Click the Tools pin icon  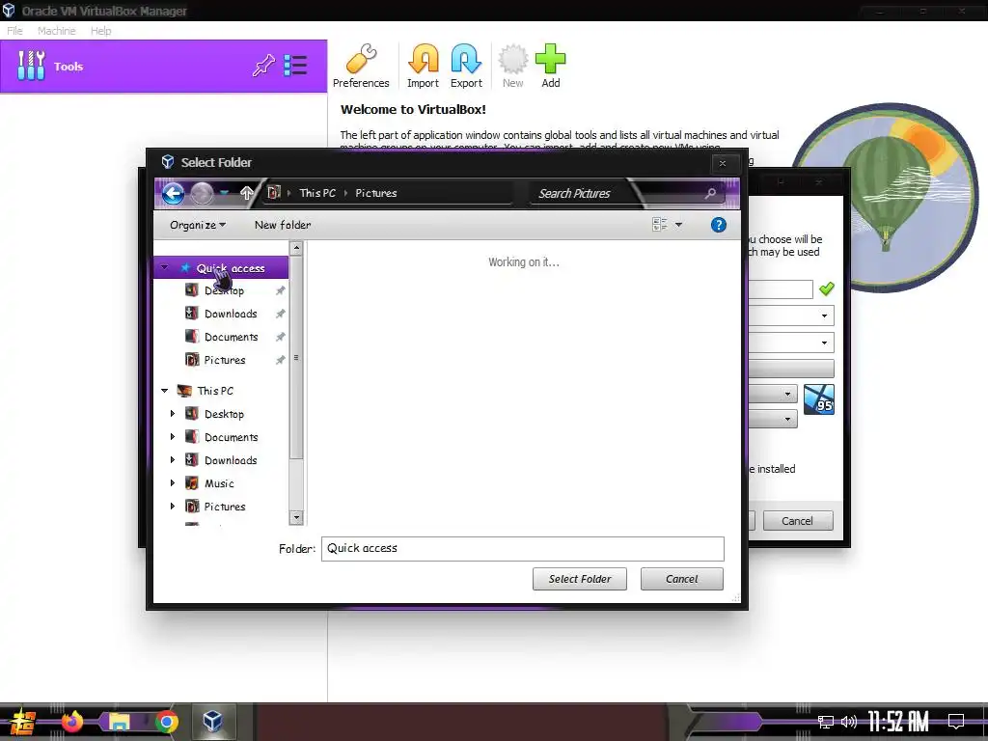point(263,66)
